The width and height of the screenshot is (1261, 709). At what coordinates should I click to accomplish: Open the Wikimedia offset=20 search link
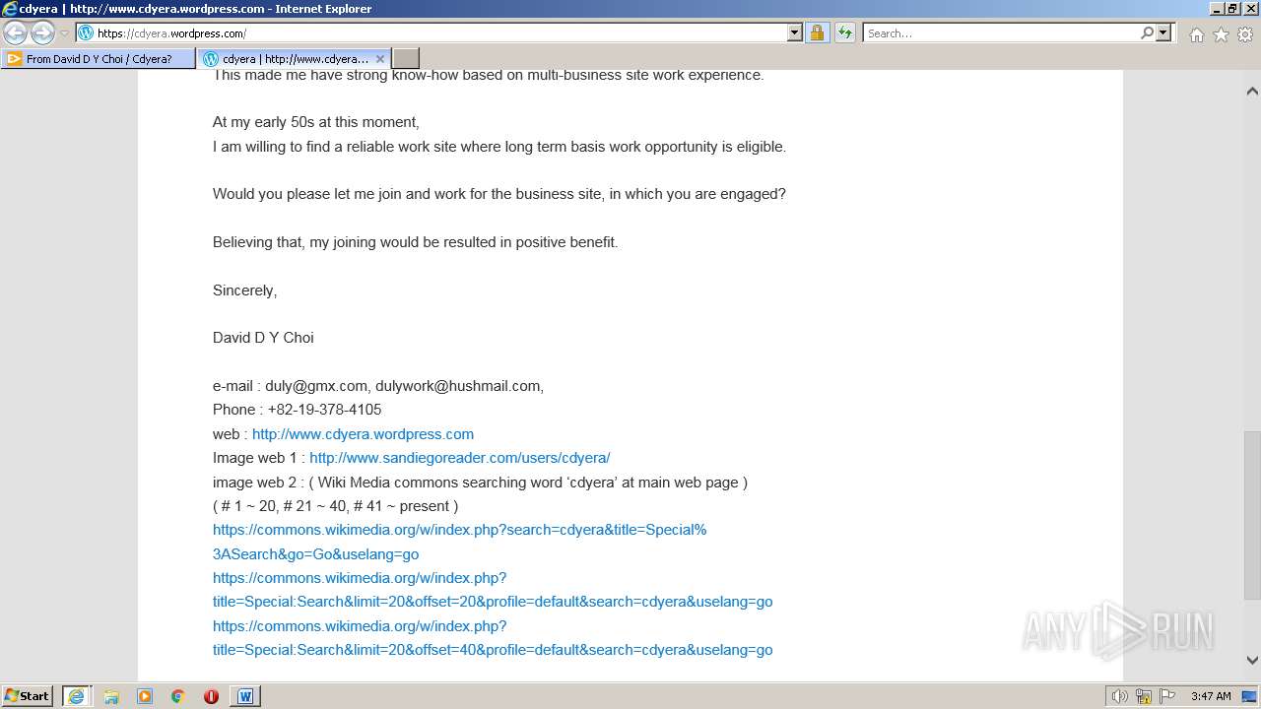[493, 590]
